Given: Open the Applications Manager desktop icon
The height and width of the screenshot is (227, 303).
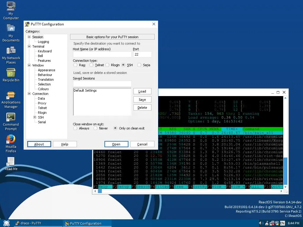Looking at the screenshot, I should [11, 95].
